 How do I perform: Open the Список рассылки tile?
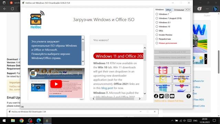[x=163, y=79]
